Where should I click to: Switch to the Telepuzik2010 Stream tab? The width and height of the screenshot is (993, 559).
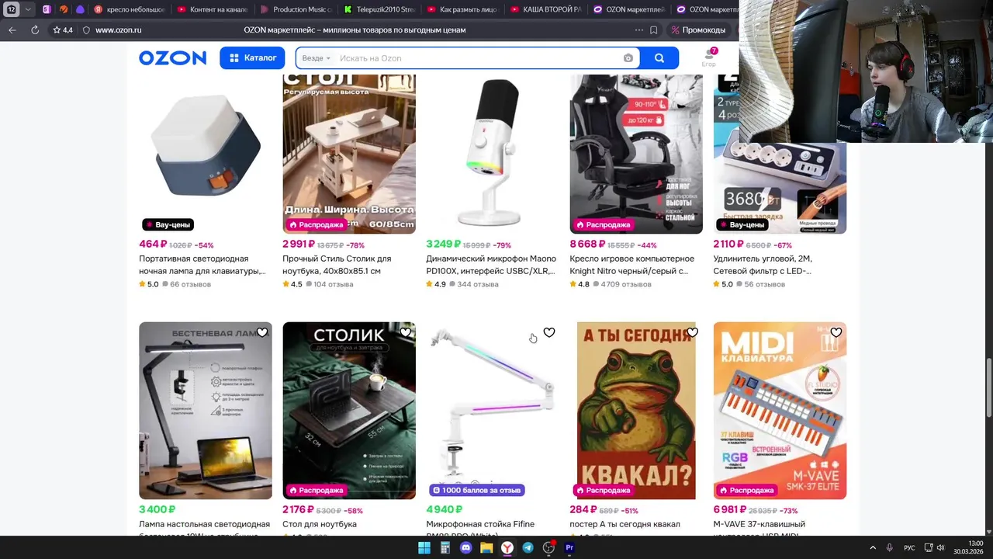tap(379, 9)
